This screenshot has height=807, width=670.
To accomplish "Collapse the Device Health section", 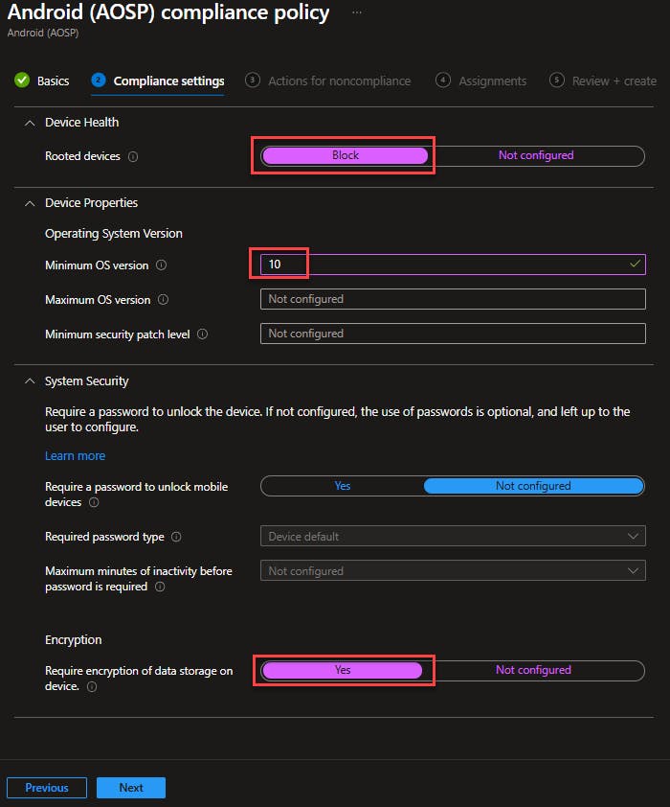I will coord(31,123).
